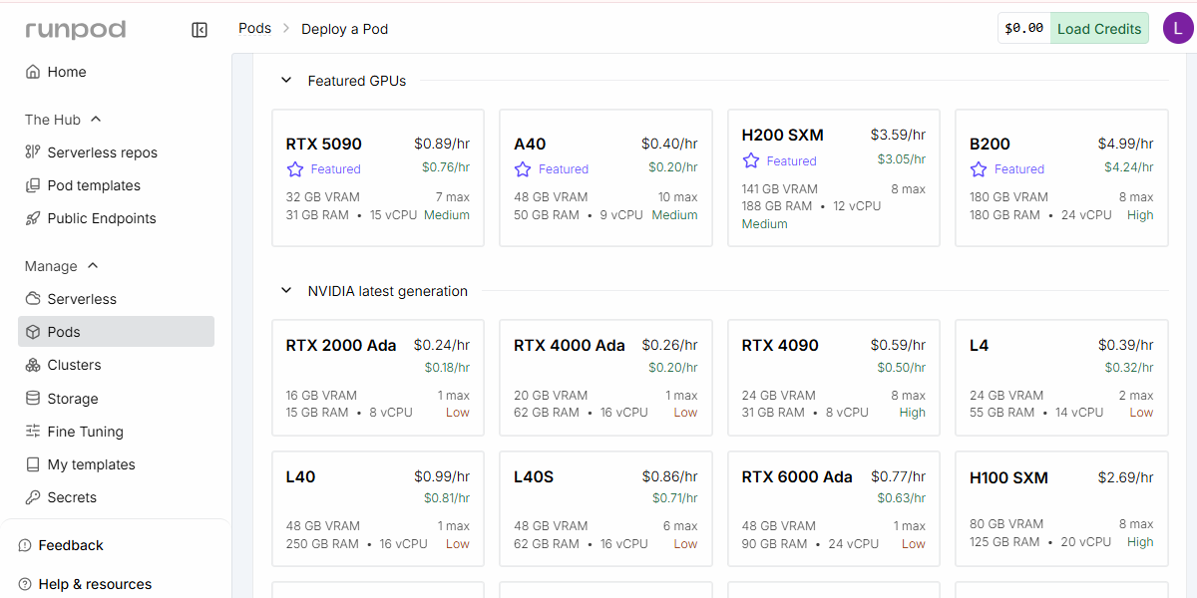The image size is (1197, 598).
Task: Toggle the Featured star on B200
Action: click(x=980, y=169)
